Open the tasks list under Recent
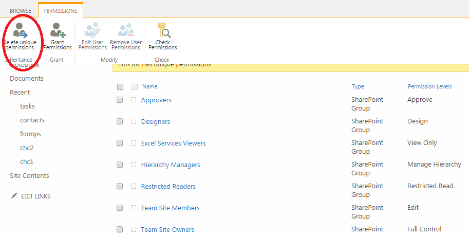Image resolution: width=469 pixels, height=236 pixels. pos(27,106)
